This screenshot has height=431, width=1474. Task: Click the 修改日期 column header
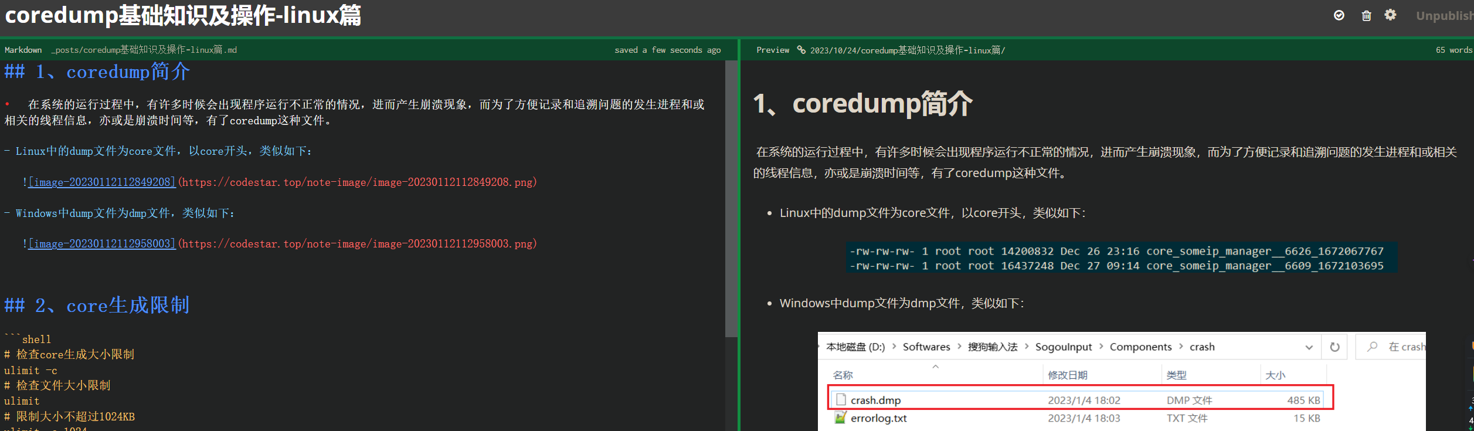click(1068, 375)
